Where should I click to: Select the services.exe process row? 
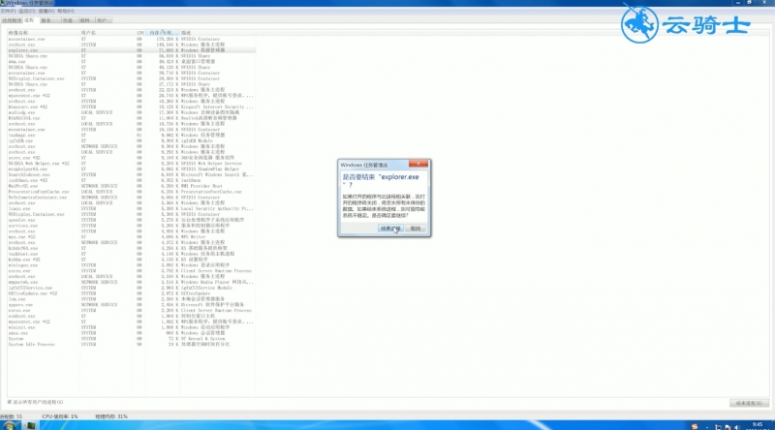131,226
